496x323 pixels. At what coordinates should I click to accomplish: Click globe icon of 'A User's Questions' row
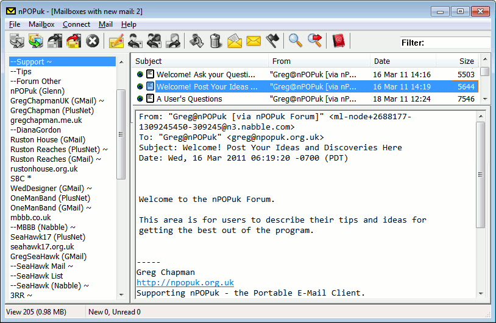pyautogui.click(x=140, y=99)
